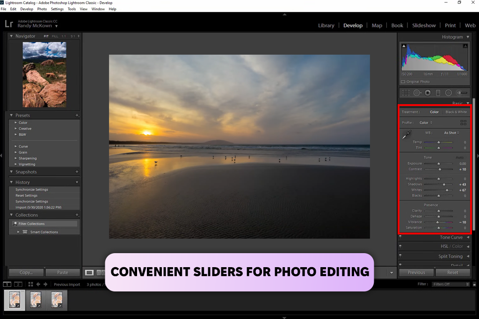
Task: Select the third filmstrip thumbnail
Action: point(57,299)
